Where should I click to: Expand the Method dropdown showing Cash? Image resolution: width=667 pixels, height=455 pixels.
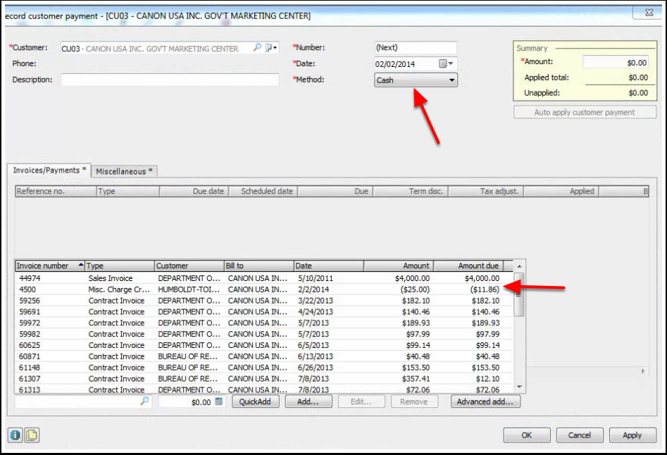click(x=416, y=80)
